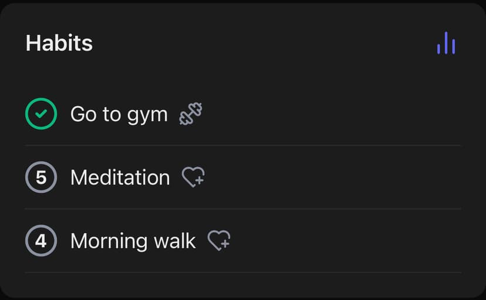Click the divider line below Go to gym
This screenshot has height=300, width=486.
click(x=243, y=145)
